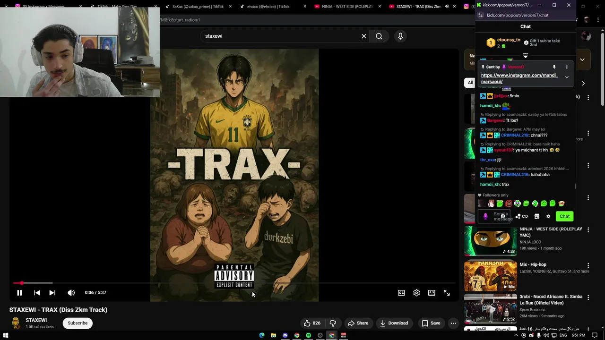This screenshot has height=340, width=605.
Task: Open the Kick shop icon in chat
Action: click(537, 216)
